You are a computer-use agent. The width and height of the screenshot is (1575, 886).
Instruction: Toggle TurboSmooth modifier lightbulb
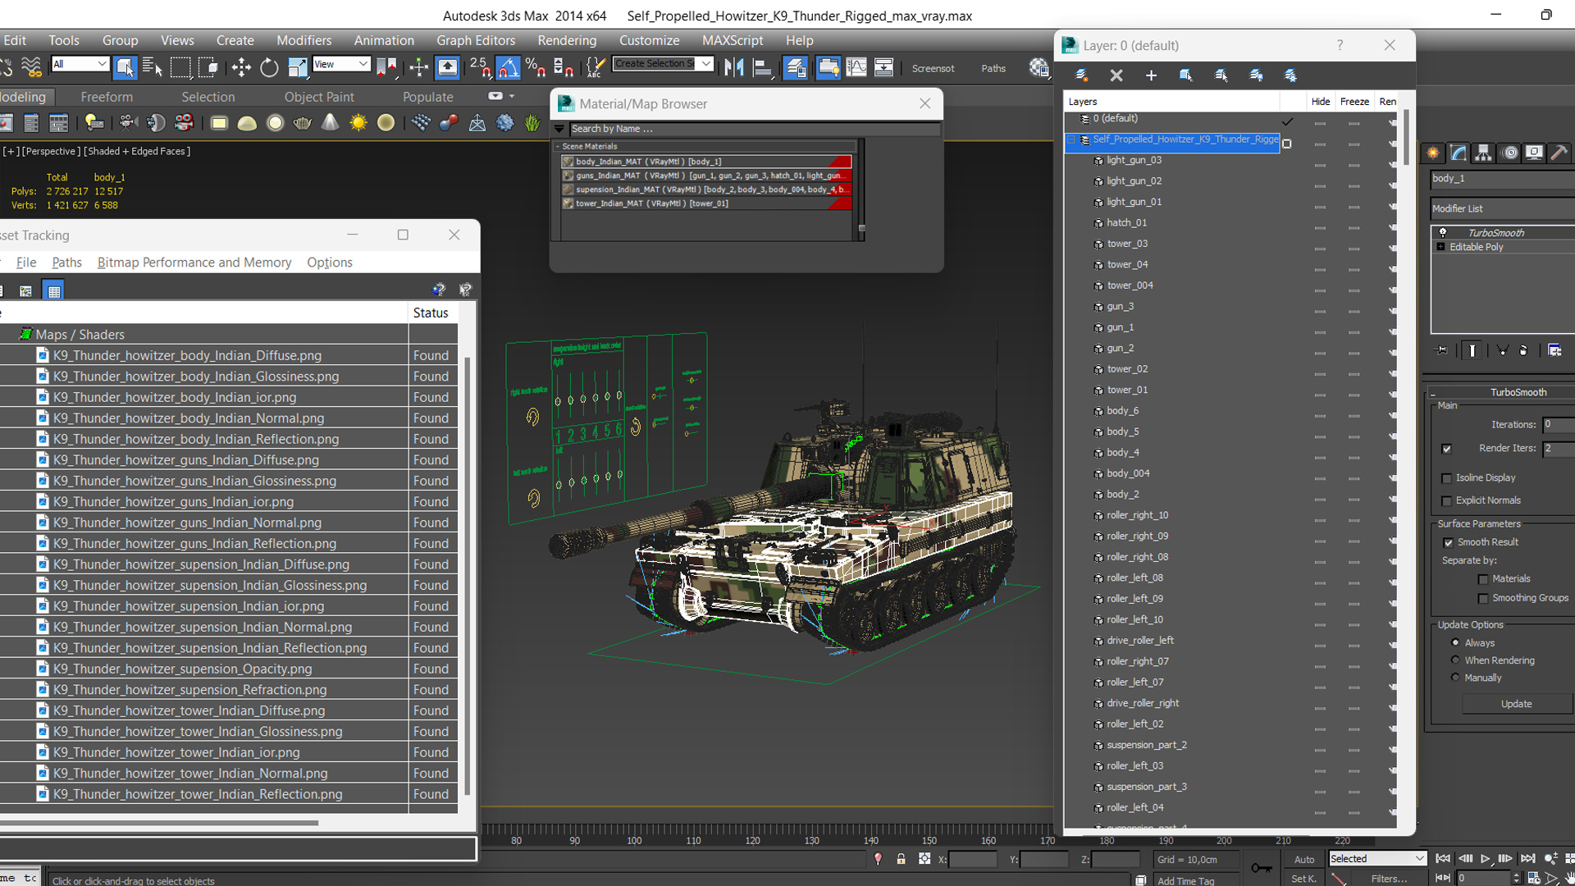coord(1443,233)
